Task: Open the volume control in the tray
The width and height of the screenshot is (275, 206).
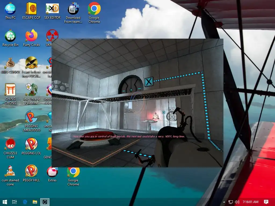Action: (237, 202)
